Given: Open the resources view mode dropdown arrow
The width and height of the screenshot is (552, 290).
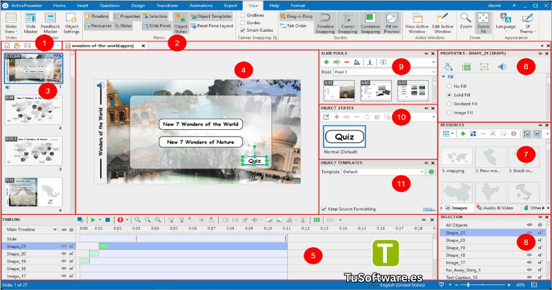Looking at the screenshot, I should (453, 133).
